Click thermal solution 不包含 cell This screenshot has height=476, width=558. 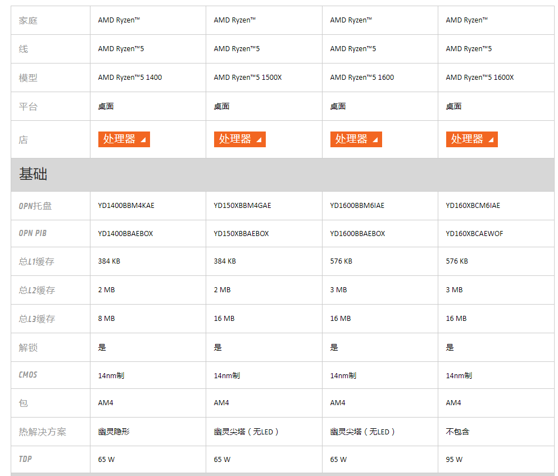457,432
